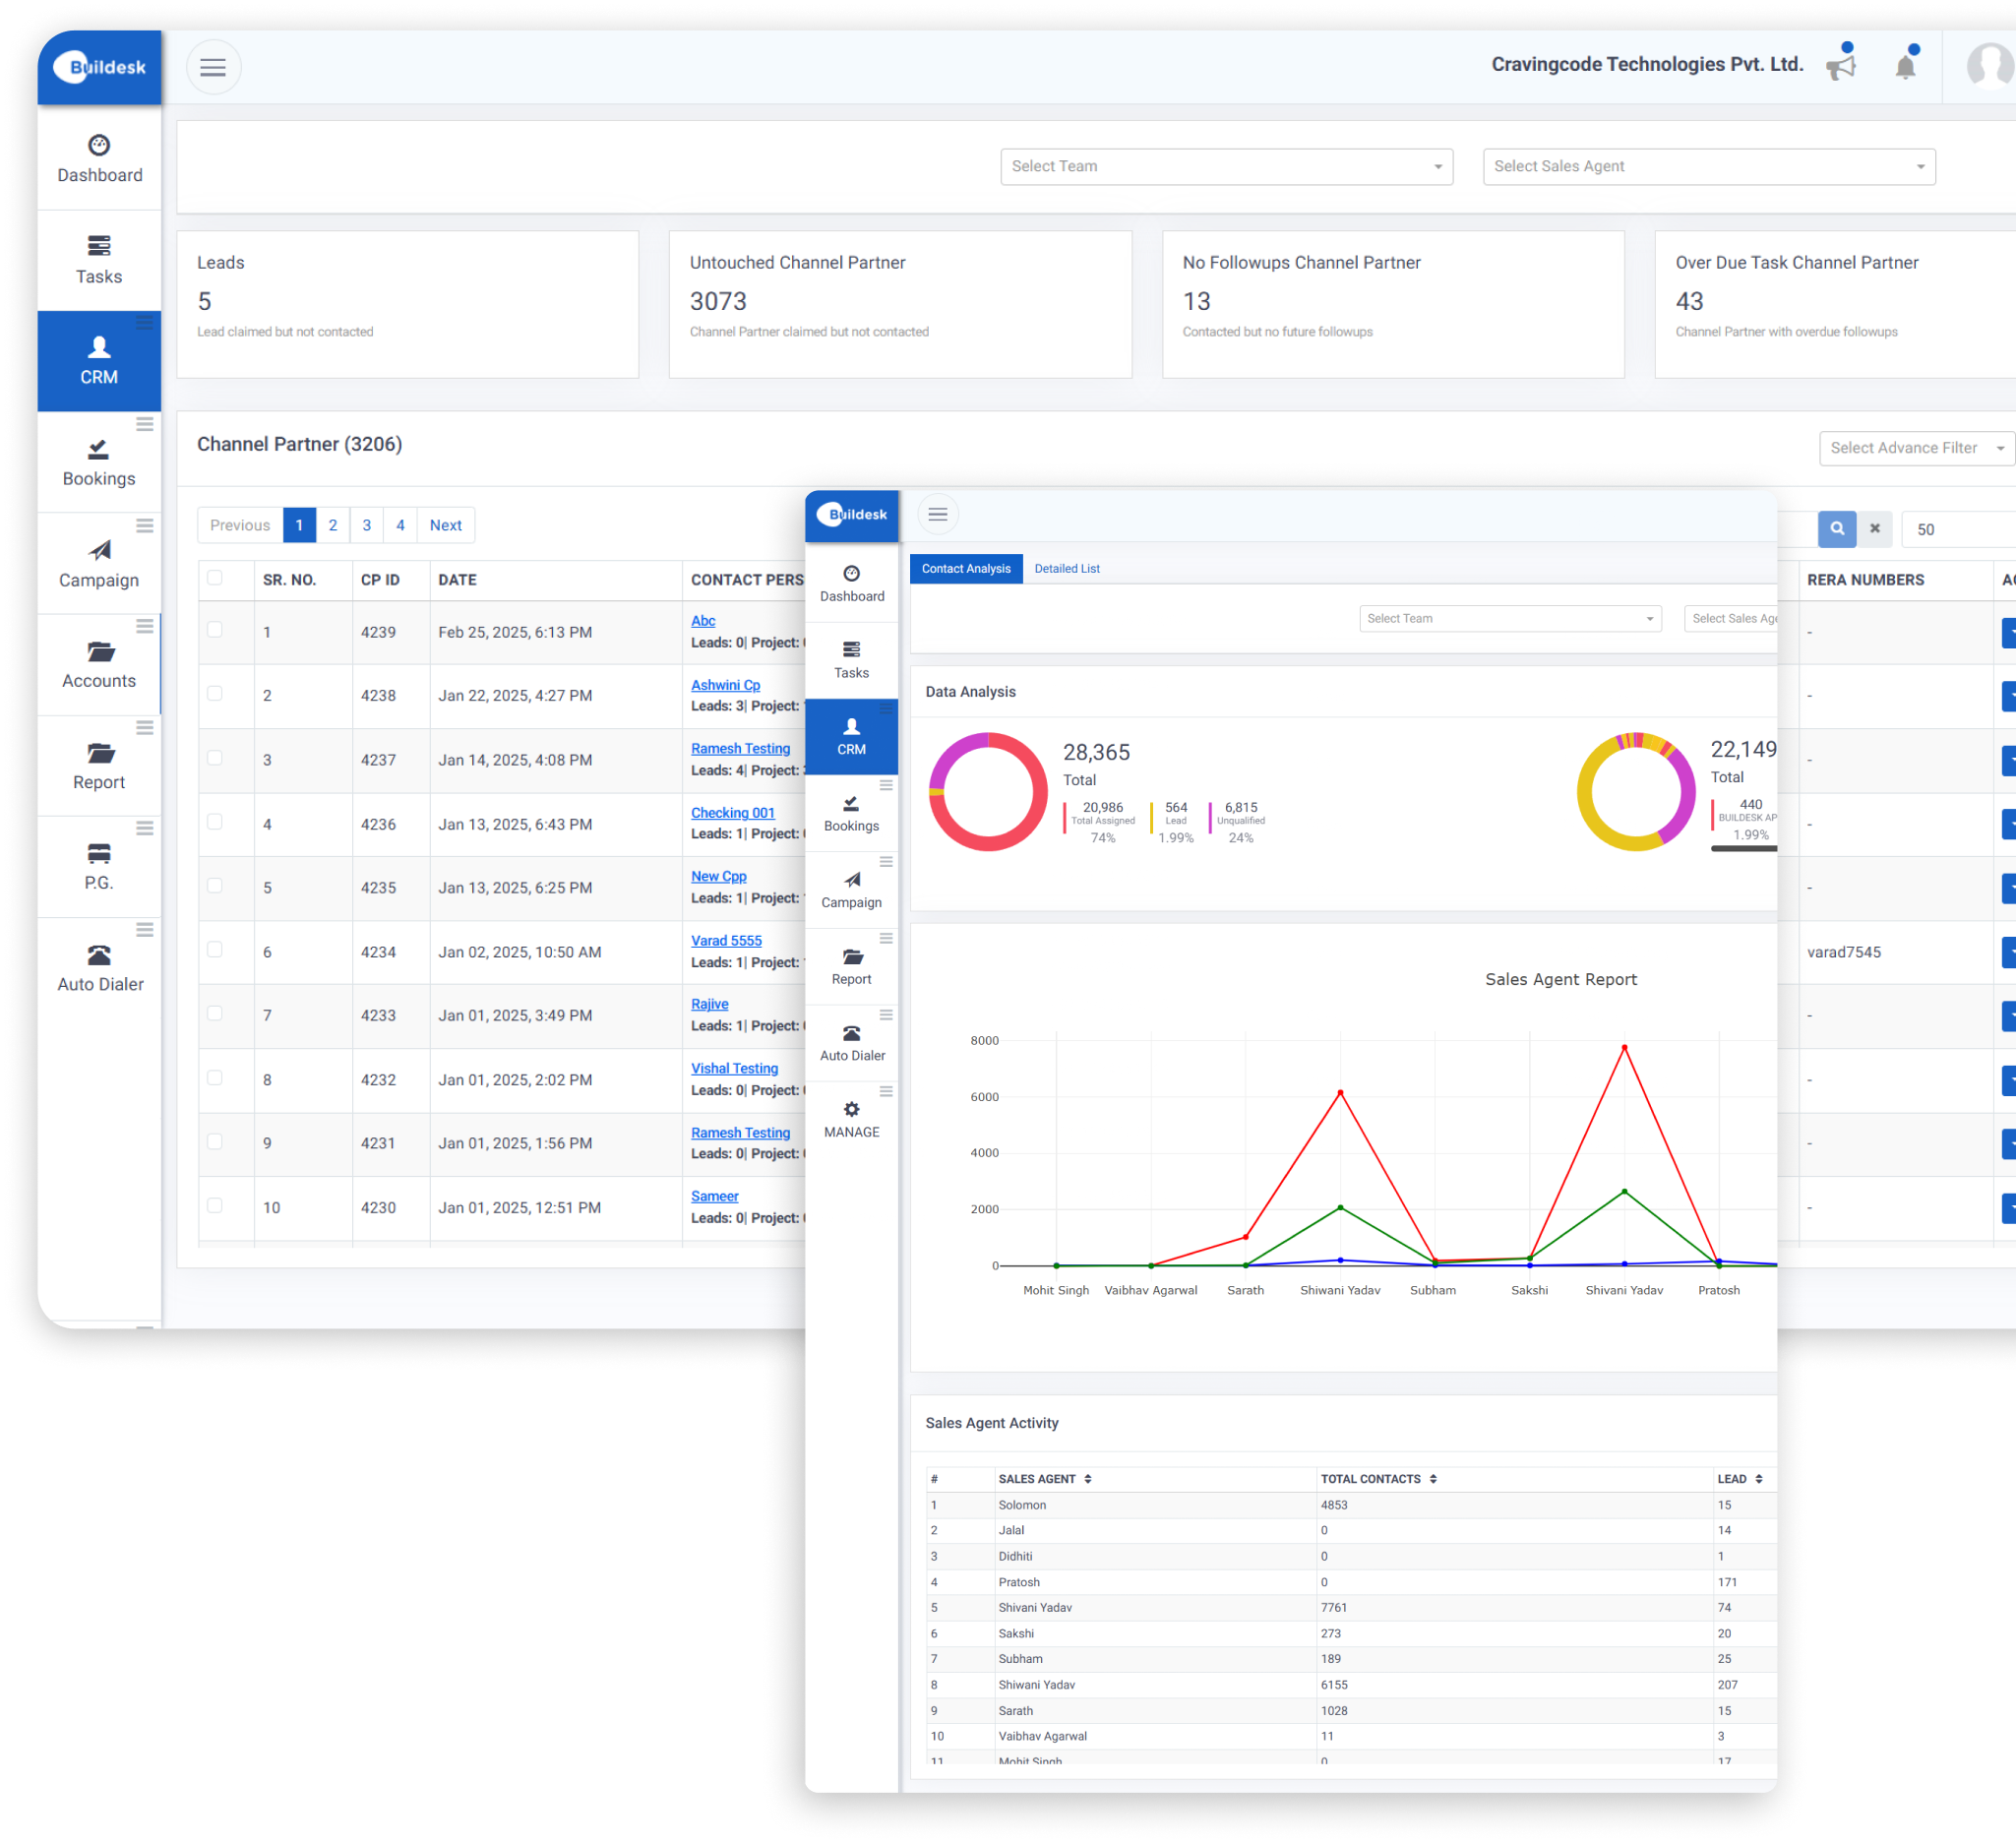This screenshot has width=2016, height=1844.
Task: Open the Bookings section
Action: tap(98, 462)
